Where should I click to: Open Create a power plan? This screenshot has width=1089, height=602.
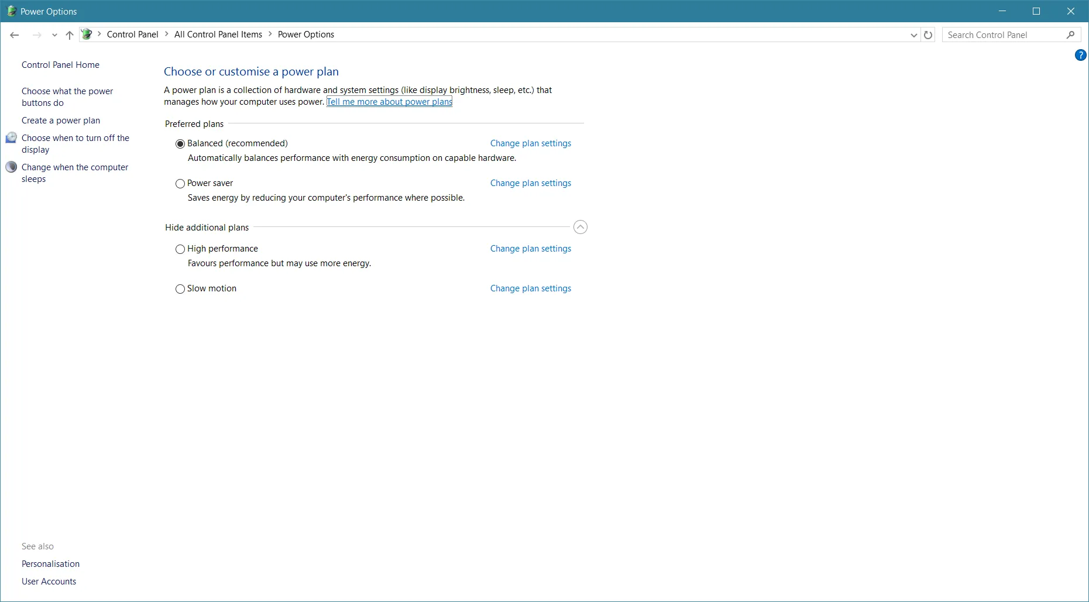(x=61, y=121)
